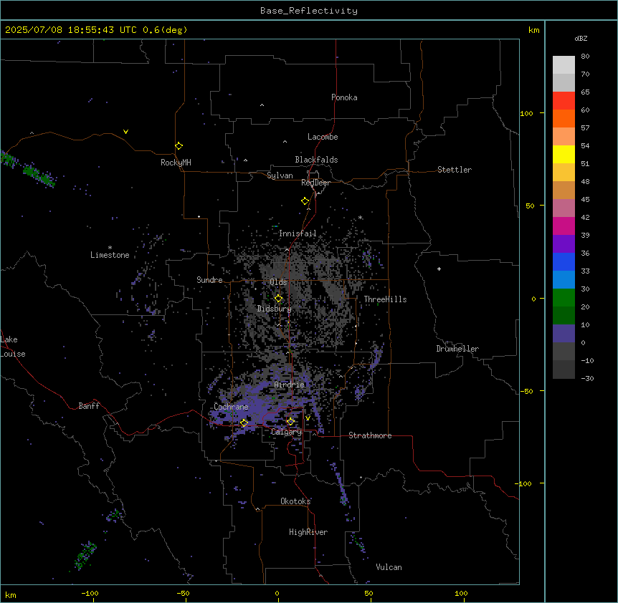
Task: Click the Base_Reflectivity title
Action: click(309, 11)
